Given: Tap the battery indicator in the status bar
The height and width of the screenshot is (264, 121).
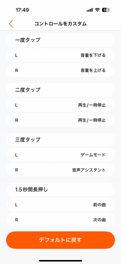Looking at the screenshot, I should coord(106,10).
